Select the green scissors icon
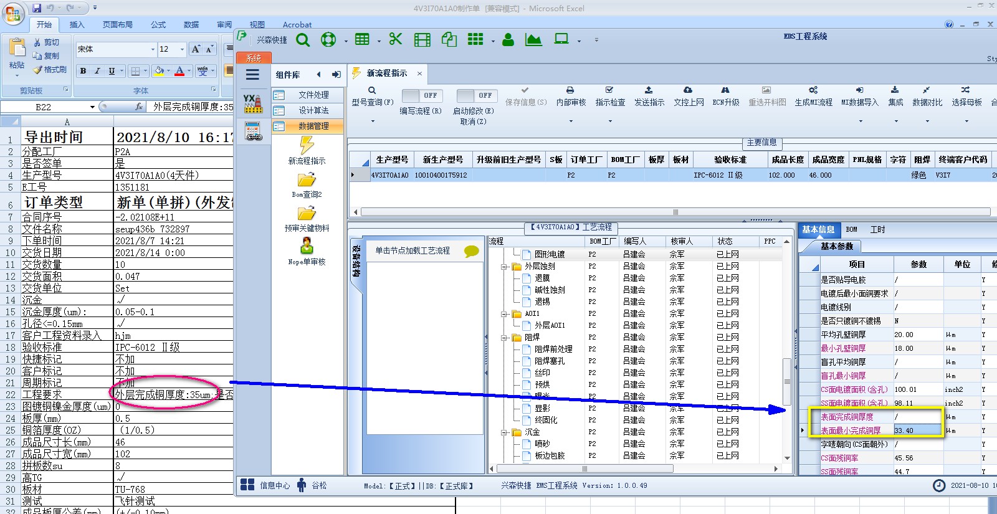Viewport: 997px width, 514px height. pyautogui.click(x=396, y=39)
